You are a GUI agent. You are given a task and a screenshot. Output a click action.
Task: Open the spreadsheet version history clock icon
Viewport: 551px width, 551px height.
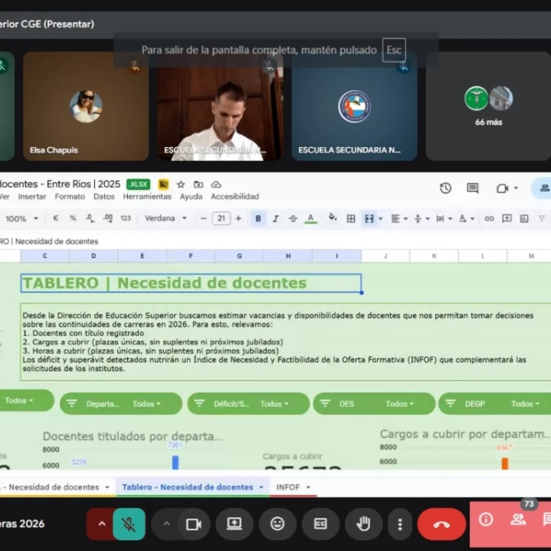445,188
